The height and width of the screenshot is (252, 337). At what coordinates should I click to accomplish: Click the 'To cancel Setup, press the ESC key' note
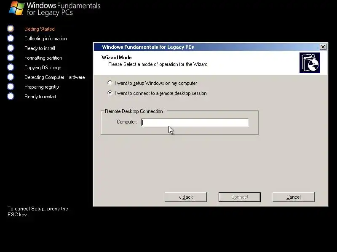pos(38,212)
